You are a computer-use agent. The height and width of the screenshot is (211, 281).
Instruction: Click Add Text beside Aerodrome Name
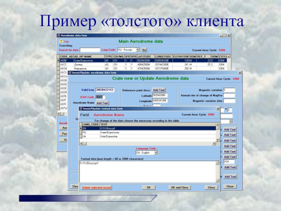[x=102, y=103]
